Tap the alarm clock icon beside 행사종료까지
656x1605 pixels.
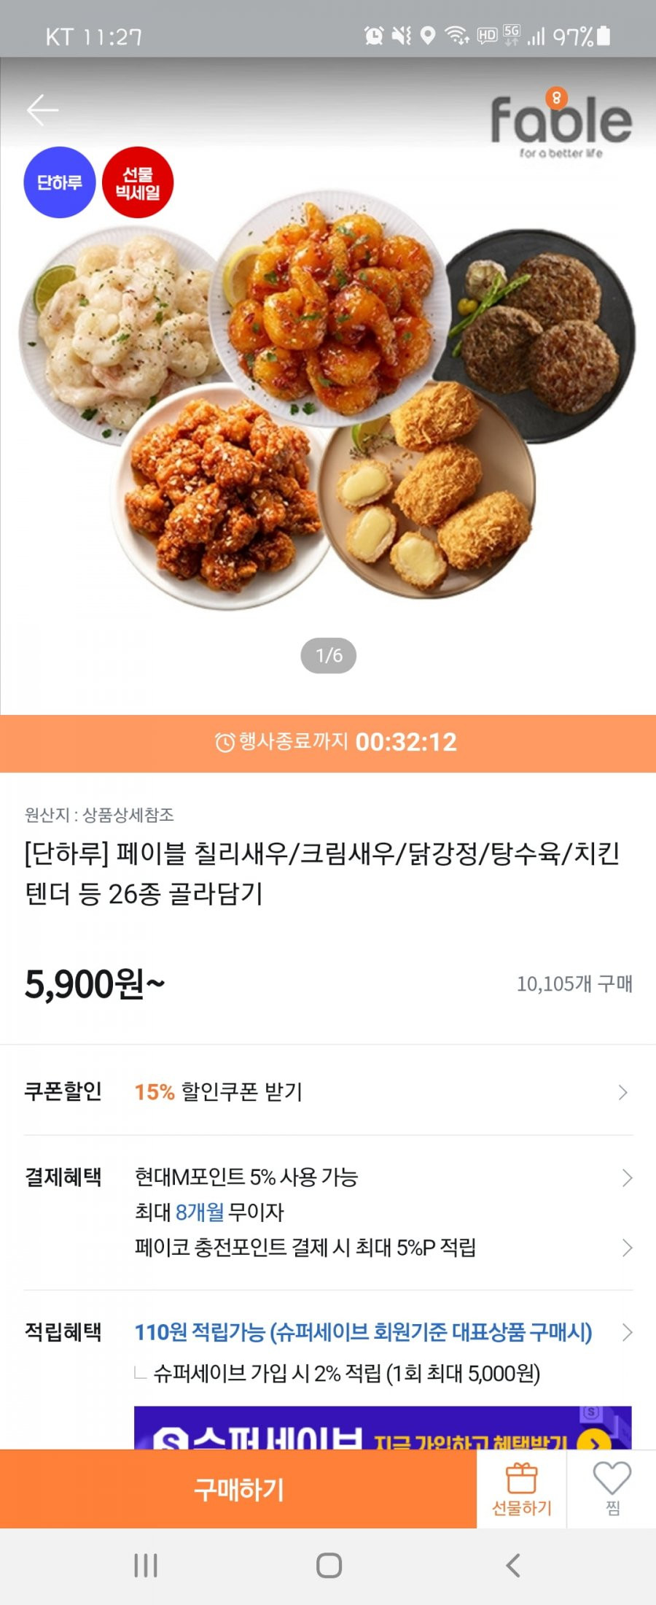tap(224, 743)
